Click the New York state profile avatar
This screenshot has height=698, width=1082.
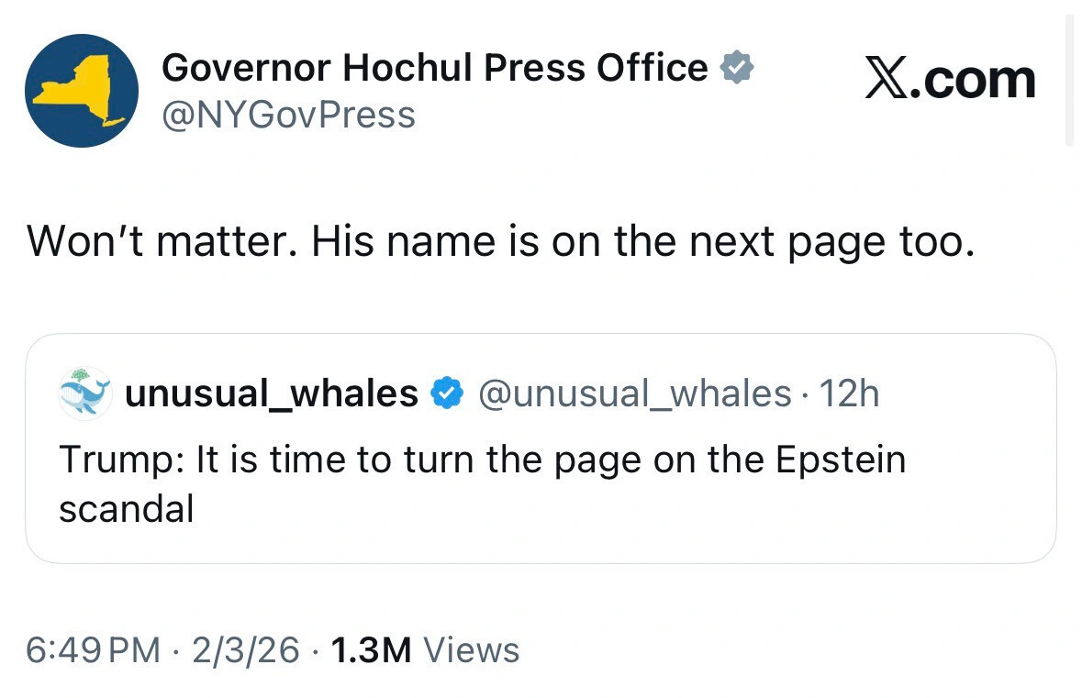pos(82,90)
